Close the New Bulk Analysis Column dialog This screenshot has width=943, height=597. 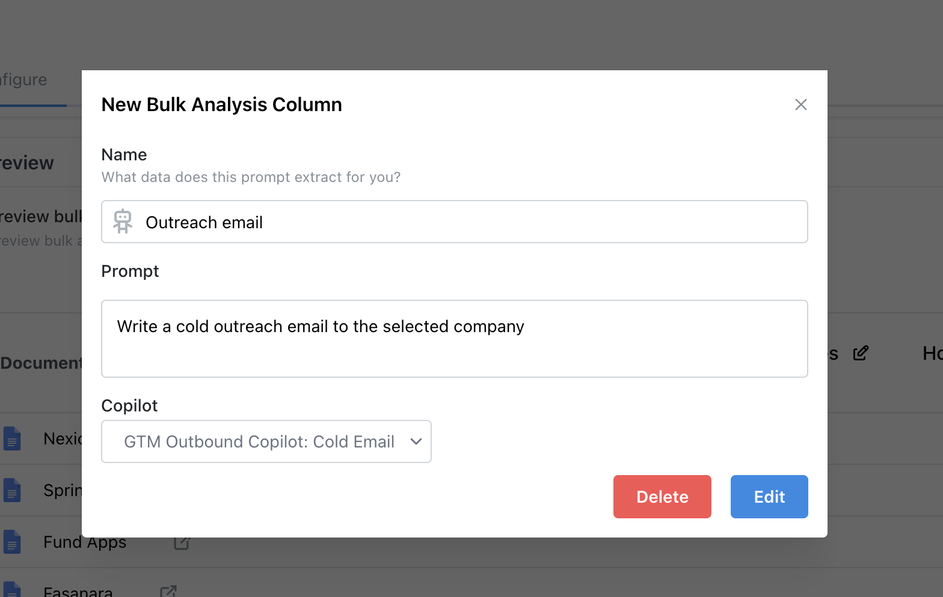[x=800, y=105]
